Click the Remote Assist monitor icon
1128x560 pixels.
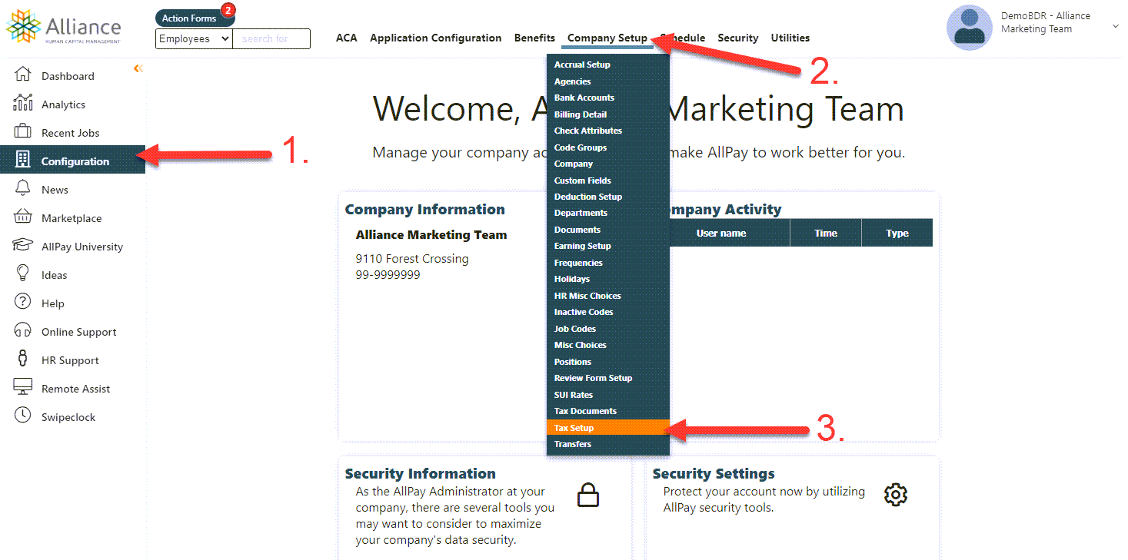23,387
